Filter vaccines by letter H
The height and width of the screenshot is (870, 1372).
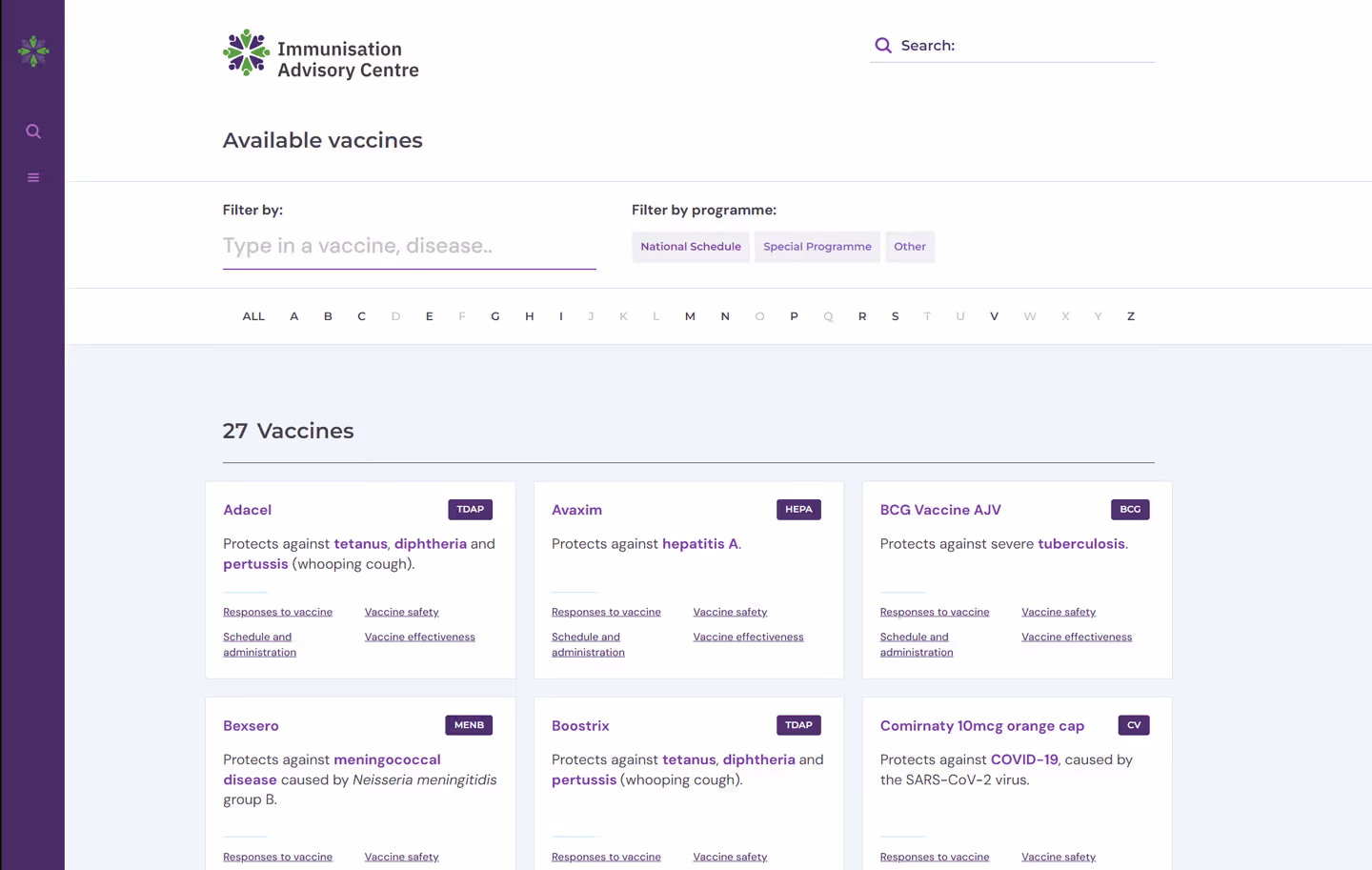click(530, 316)
